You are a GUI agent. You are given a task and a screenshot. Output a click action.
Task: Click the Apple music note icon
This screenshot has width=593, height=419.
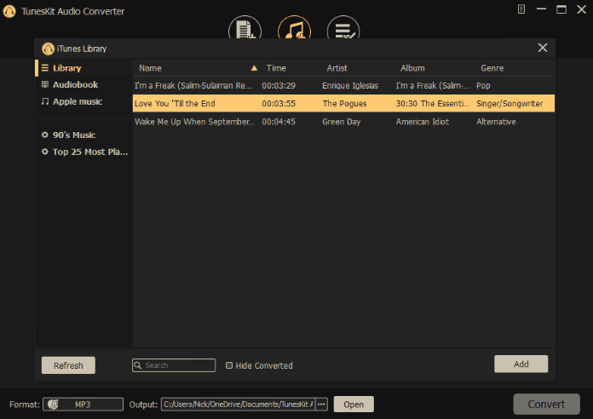(x=45, y=101)
